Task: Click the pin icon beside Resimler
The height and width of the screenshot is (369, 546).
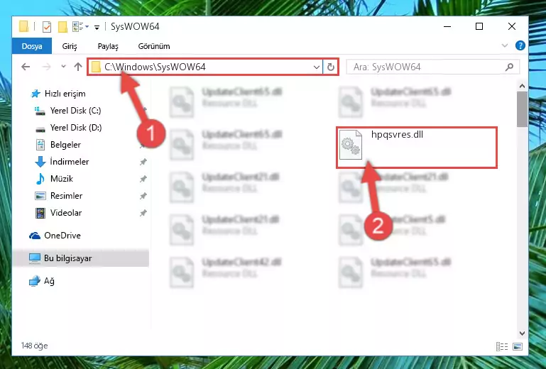Action: click(143, 196)
